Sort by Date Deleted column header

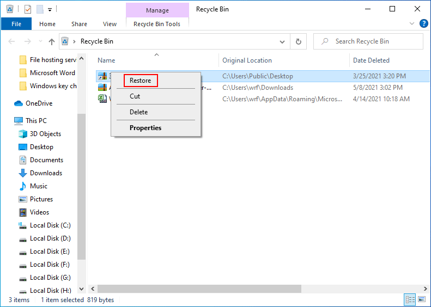[371, 60]
